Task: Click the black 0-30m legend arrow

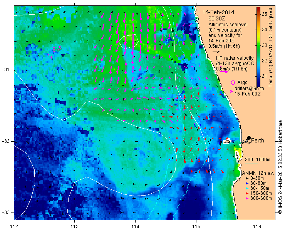Action: [x=247, y=179]
